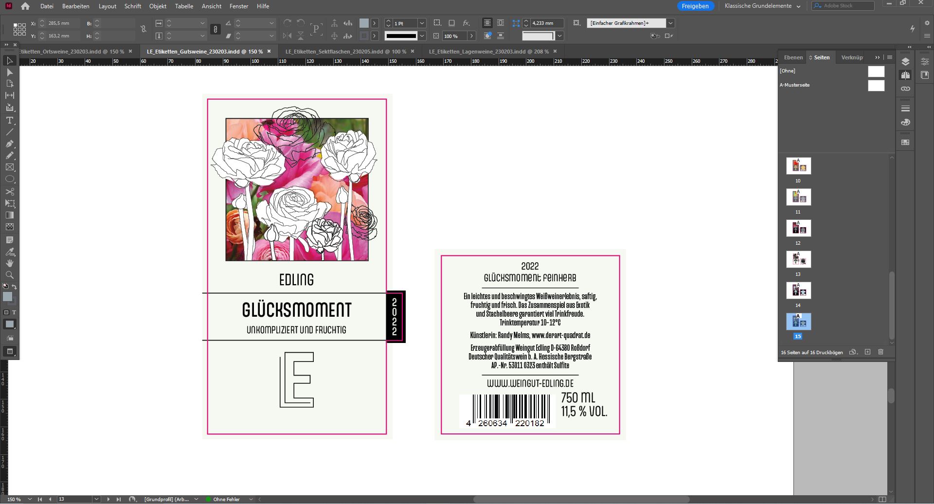Image resolution: width=934 pixels, height=504 pixels.
Task: Select the Line tool
Action: coord(9,132)
